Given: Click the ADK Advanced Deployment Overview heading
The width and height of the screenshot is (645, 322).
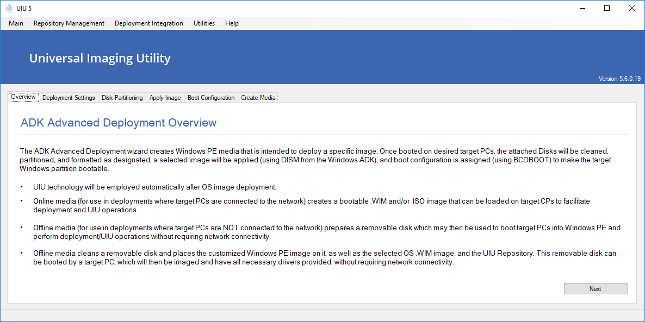Looking at the screenshot, I should 119,122.
